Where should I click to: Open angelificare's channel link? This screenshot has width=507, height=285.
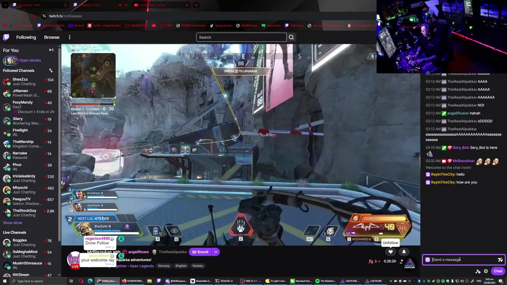pos(138,252)
